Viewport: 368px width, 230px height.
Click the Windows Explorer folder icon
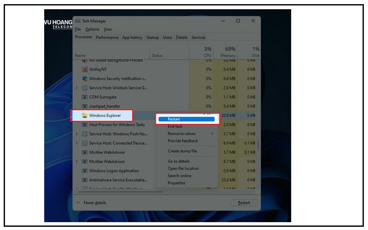pos(84,115)
